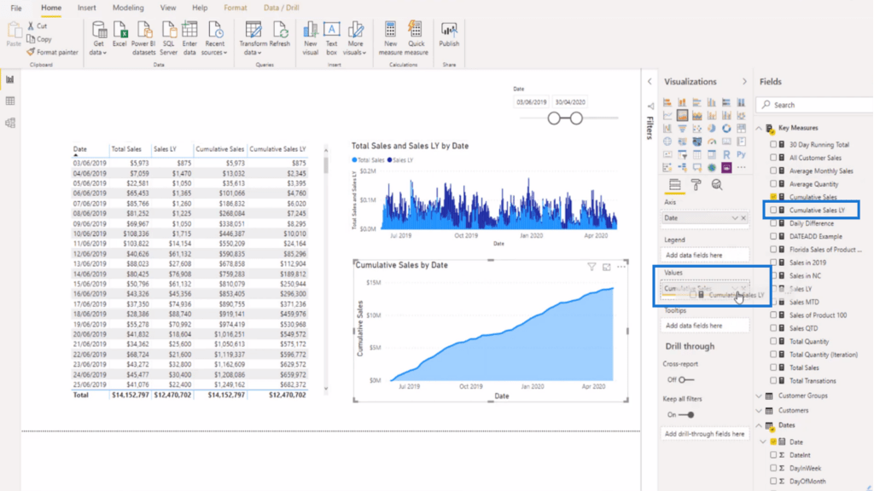Tick the 30 Day Running Total checkbox
This screenshot has width=874, height=491.
[773, 144]
